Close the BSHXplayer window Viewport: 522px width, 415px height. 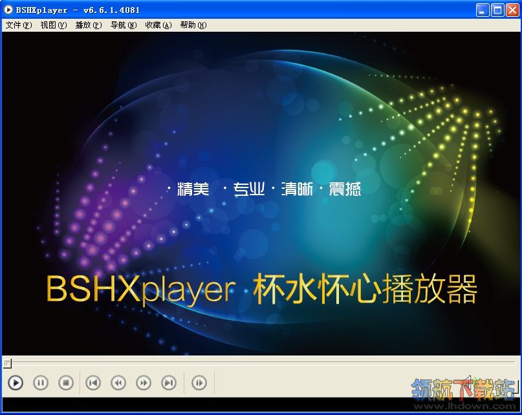512,10
